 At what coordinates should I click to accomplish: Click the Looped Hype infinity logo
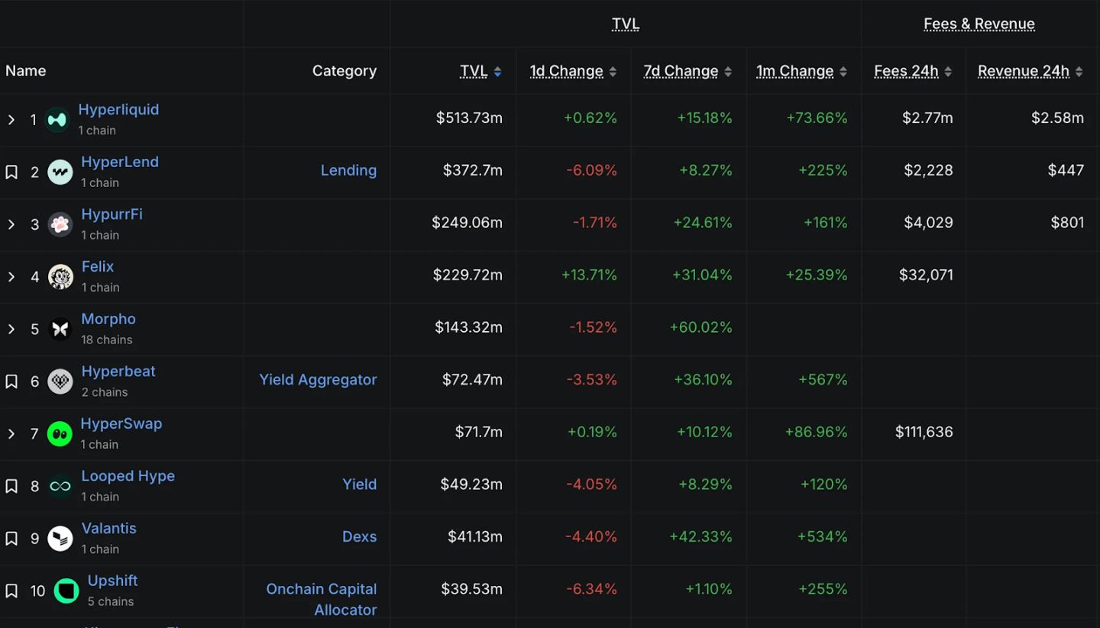coord(60,486)
